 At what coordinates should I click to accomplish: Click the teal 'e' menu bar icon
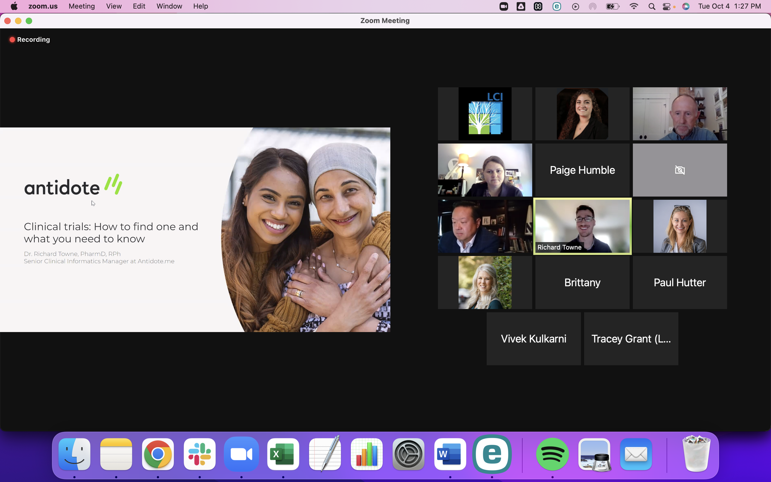pos(557,6)
